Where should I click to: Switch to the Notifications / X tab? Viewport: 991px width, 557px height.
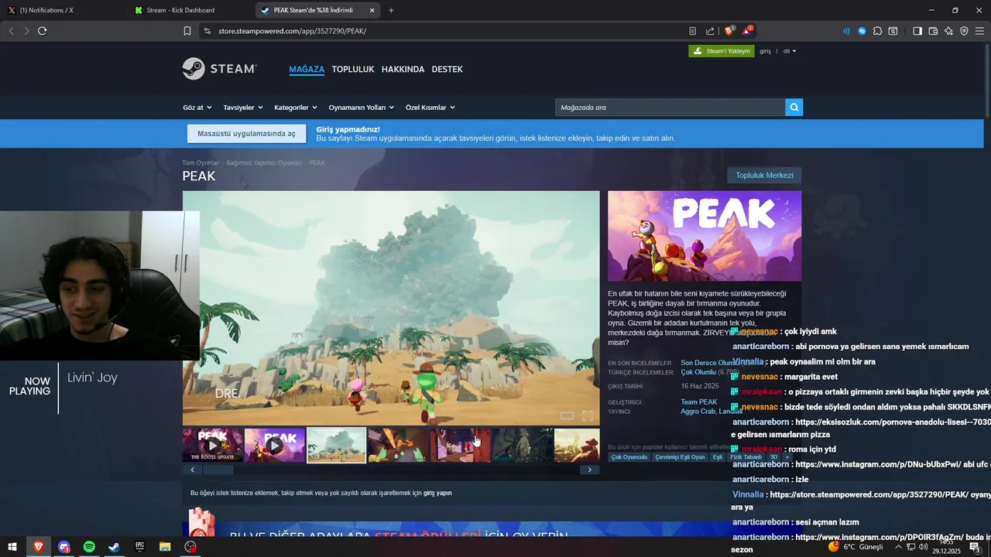62,10
